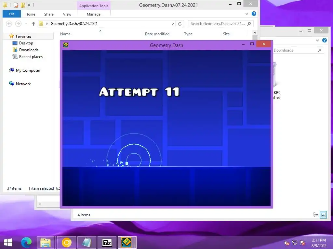
Task: Expand the ribbon chevron in the Downloads window
Action: click(x=317, y=40)
